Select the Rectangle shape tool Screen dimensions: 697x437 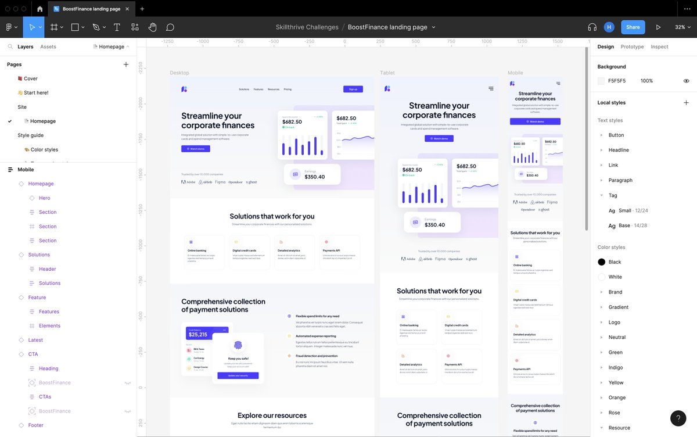point(75,27)
